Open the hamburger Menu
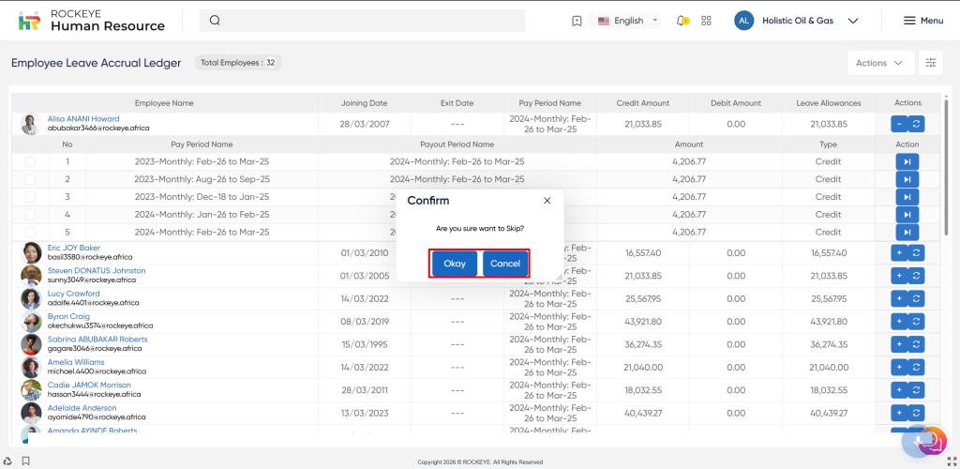960x469 pixels. click(922, 21)
